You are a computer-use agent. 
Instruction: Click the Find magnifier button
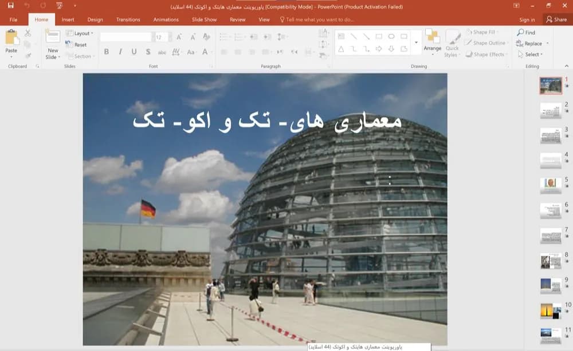526,33
